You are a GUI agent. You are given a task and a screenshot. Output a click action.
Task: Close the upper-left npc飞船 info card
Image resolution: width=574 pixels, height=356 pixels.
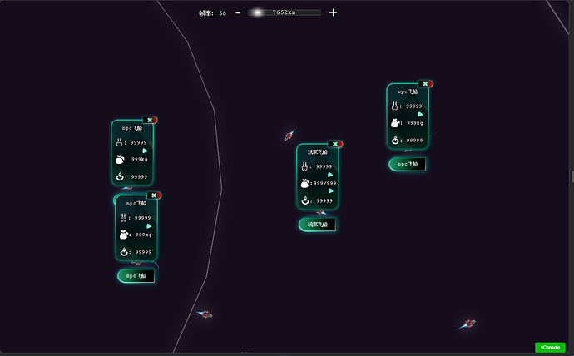(150, 120)
